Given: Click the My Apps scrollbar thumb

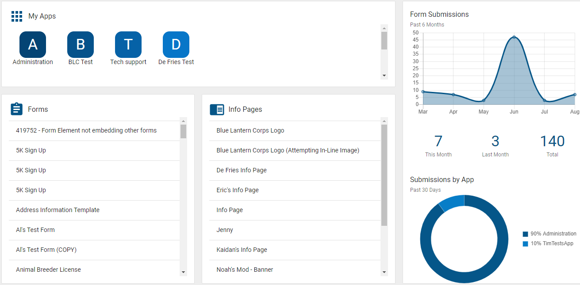Looking at the screenshot, I should (384, 41).
